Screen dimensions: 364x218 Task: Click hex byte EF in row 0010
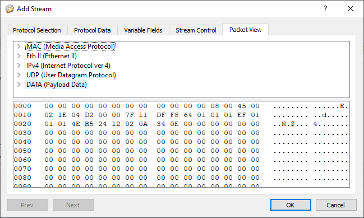(x=242, y=115)
